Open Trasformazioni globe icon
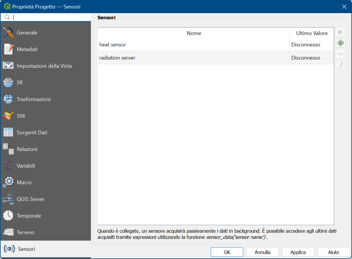 (8, 99)
